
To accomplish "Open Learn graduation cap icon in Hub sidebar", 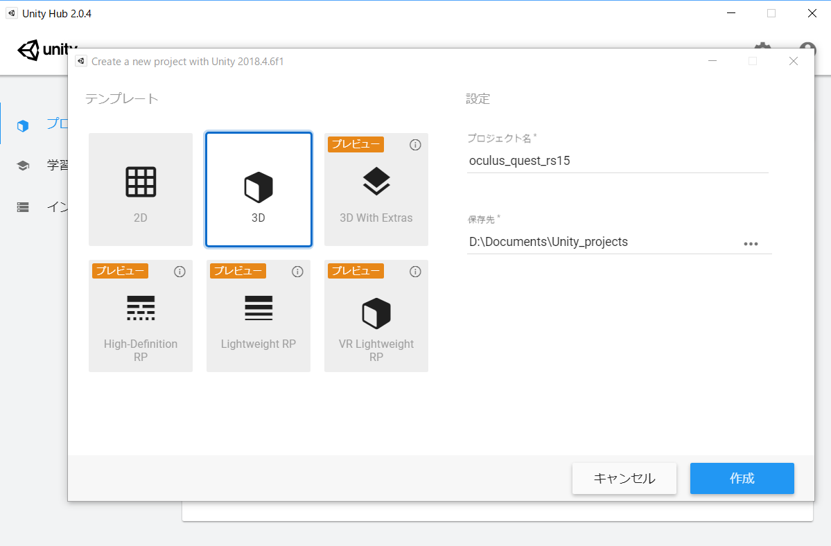I will (x=23, y=166).
